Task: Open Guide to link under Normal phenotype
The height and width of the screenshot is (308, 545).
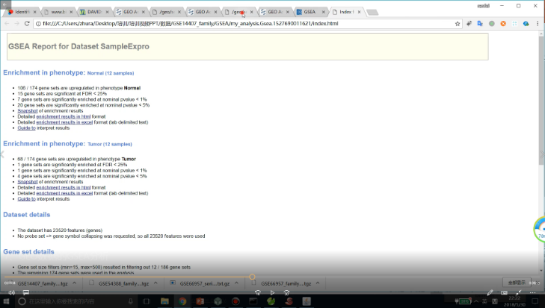Action: [26, 128]
